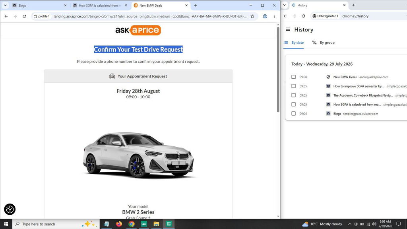
Task: Click the Friday 28th August date text
Action: 138,91
